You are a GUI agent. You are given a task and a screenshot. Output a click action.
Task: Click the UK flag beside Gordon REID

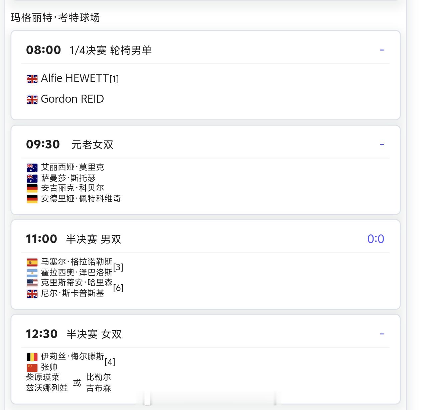click(32, 100)
